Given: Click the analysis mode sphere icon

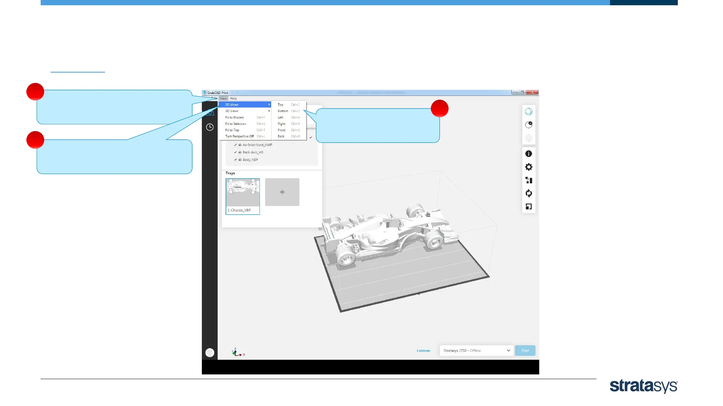Looking at the screenshot, I should tap(529, 125).
